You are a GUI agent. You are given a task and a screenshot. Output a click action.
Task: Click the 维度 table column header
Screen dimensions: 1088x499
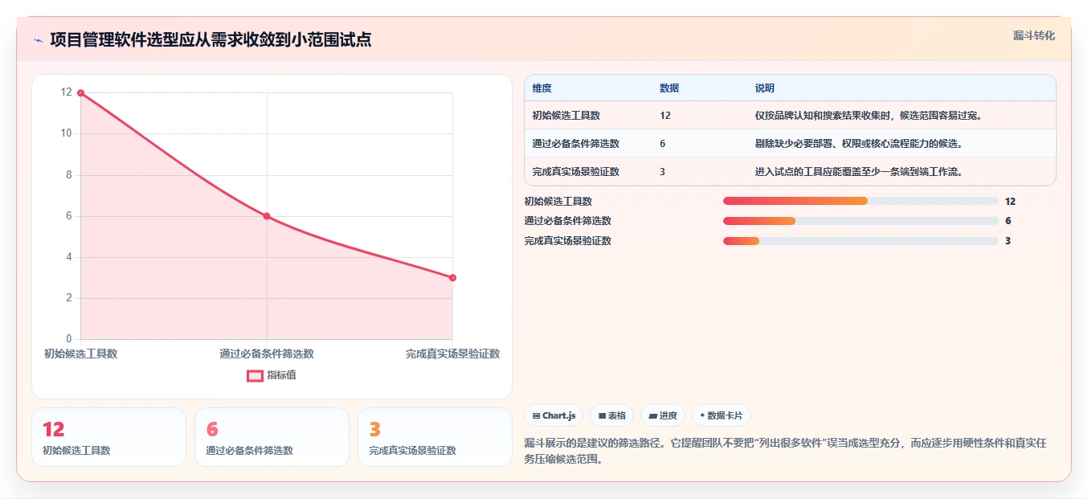point(542,88)
